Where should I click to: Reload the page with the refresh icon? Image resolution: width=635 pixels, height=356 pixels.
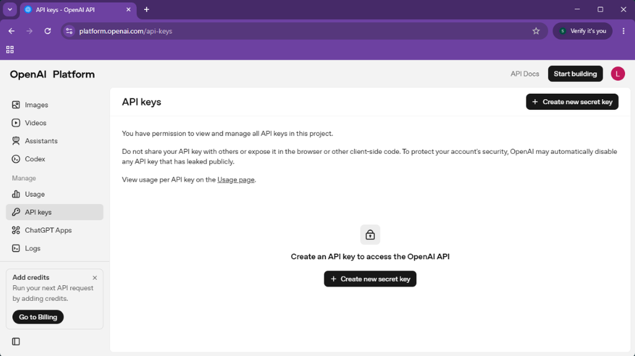click(x=48, y=31)
